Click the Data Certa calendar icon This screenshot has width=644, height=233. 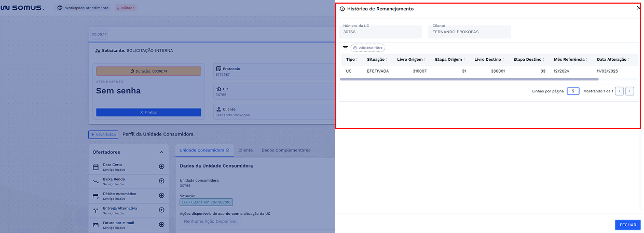[x=95, y=167]
